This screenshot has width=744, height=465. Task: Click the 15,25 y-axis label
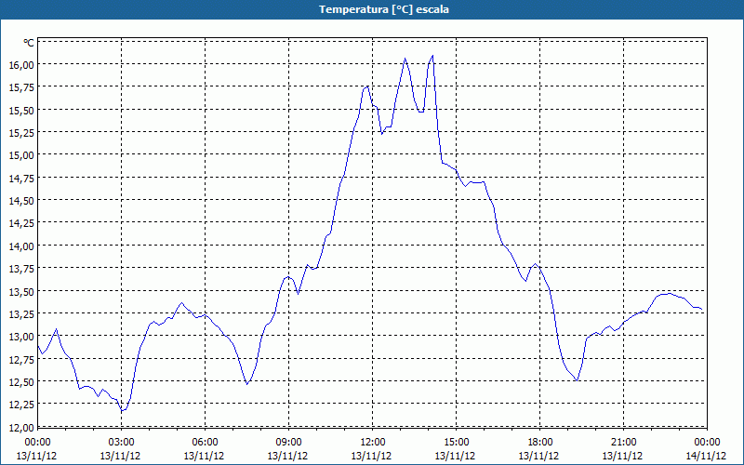tap(21, 132)
